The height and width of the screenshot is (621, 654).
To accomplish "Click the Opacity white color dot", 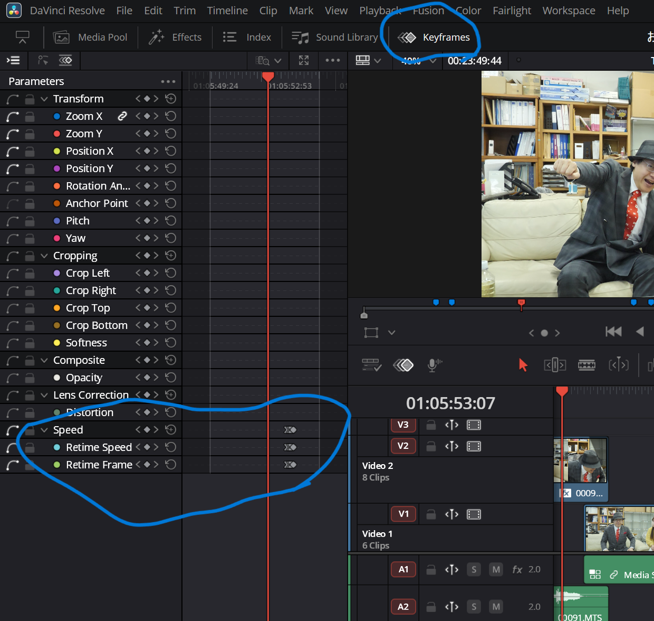I will (57, 378).
